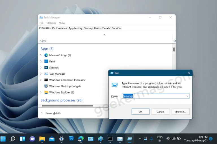The height and width of the screenshot is (144, 217).
Task: Switch to Details tab
Action: click(106, 28)
